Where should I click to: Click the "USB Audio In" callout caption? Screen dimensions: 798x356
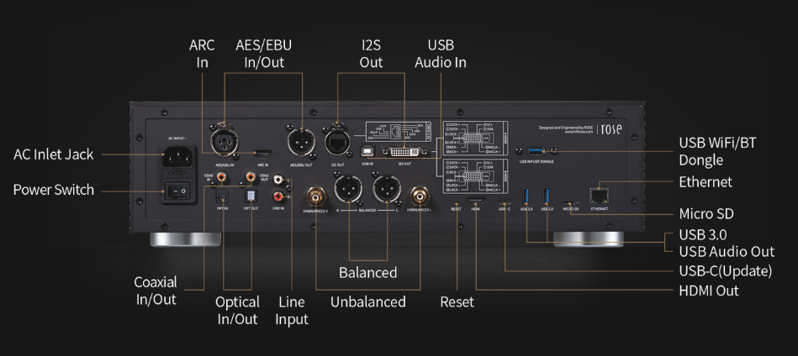tap(441, 54)
